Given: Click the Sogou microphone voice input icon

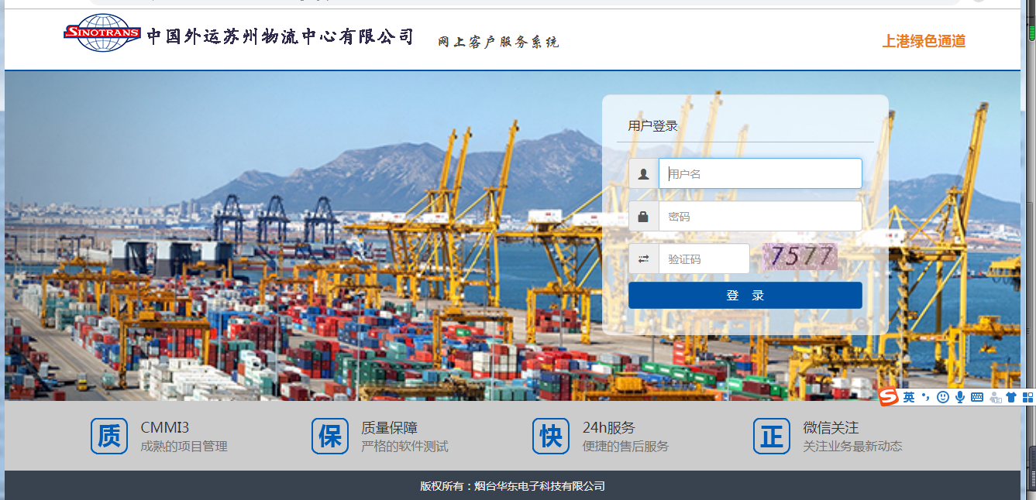Looking at the screenshot, I should pos(960,397).
